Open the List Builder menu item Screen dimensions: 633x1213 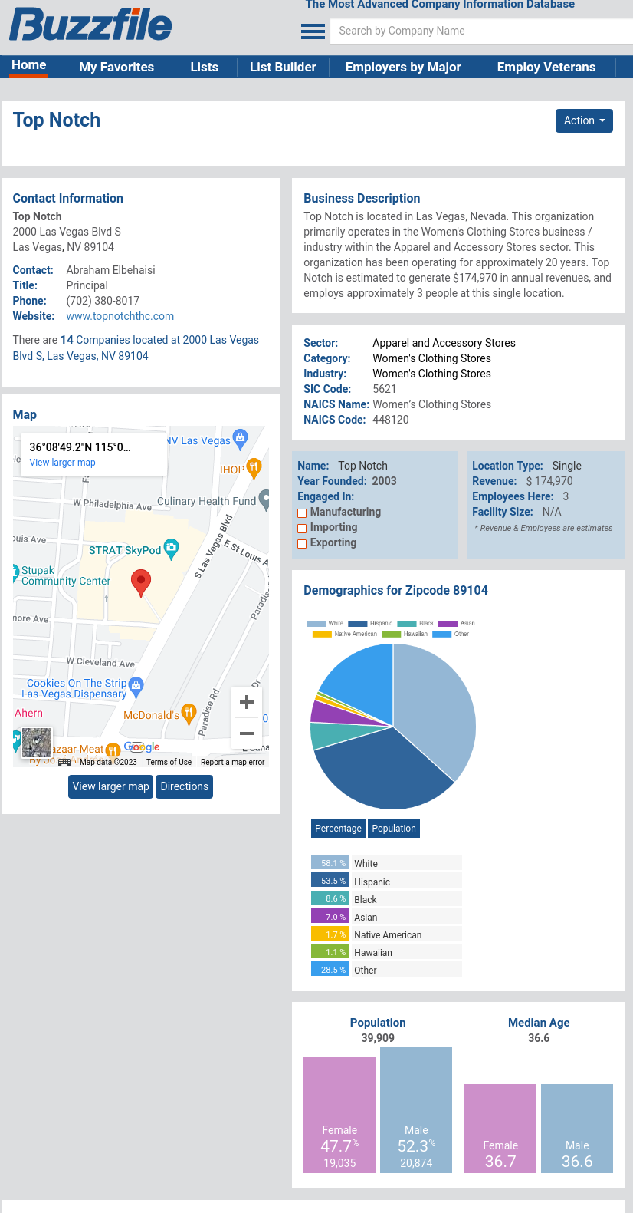pyautogui.click(x=283, y=67)
